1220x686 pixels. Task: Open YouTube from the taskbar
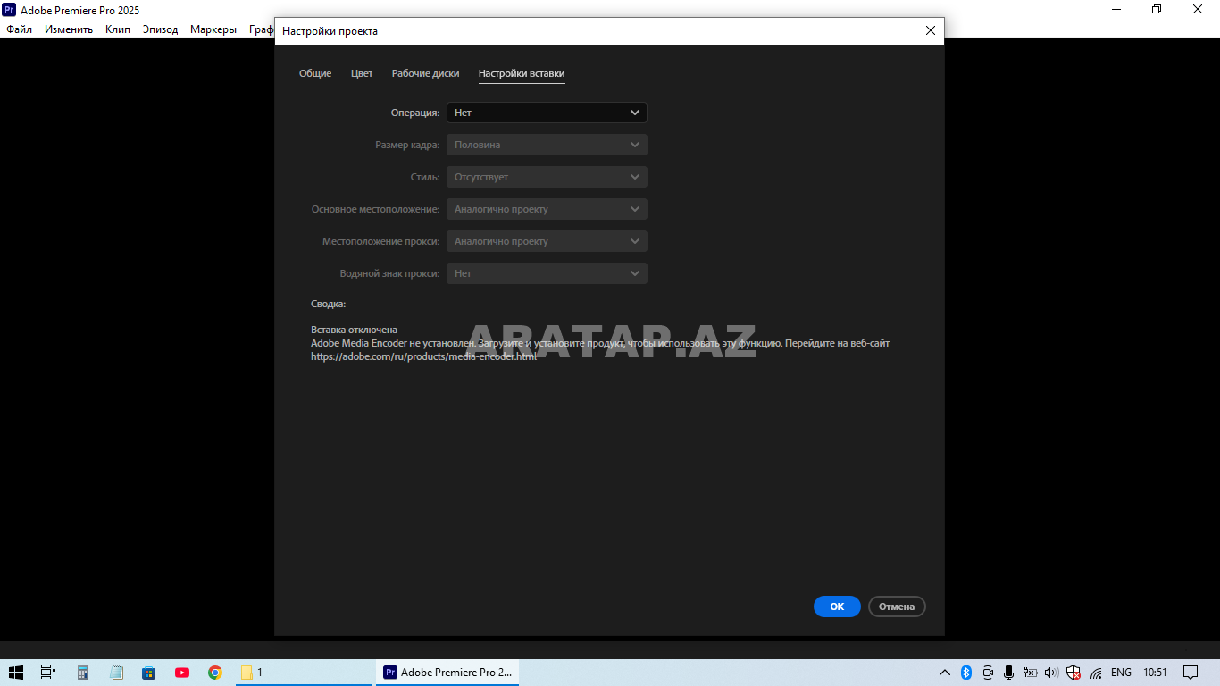tap(182, 673)
